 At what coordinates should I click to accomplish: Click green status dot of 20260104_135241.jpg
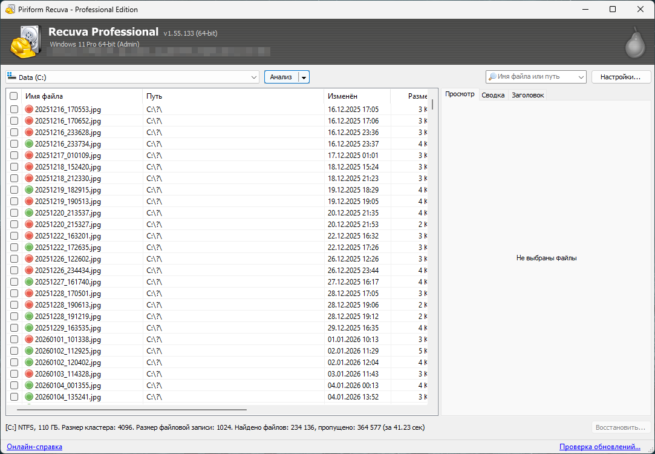(29, 396)
